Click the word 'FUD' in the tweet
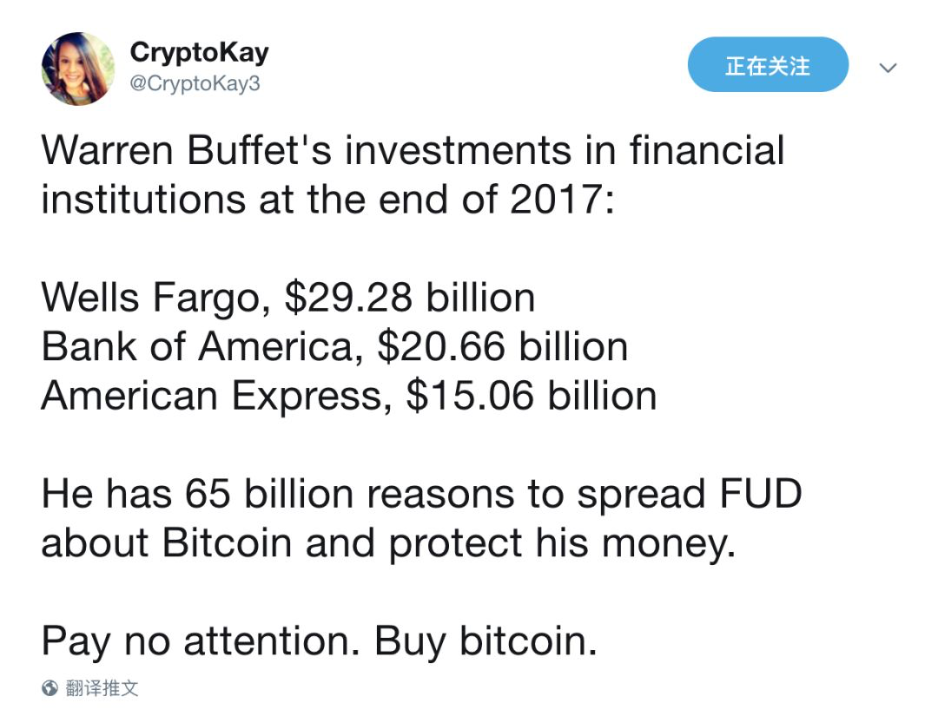The image size is (938, 716). click(x=760, y=495)
